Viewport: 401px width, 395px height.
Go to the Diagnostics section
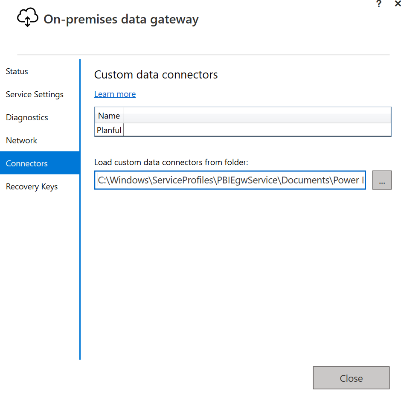click(x=27, y=118)
